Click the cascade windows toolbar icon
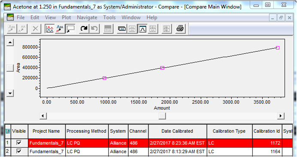Screen dimensions: 297x157 [x=122, y=29]
